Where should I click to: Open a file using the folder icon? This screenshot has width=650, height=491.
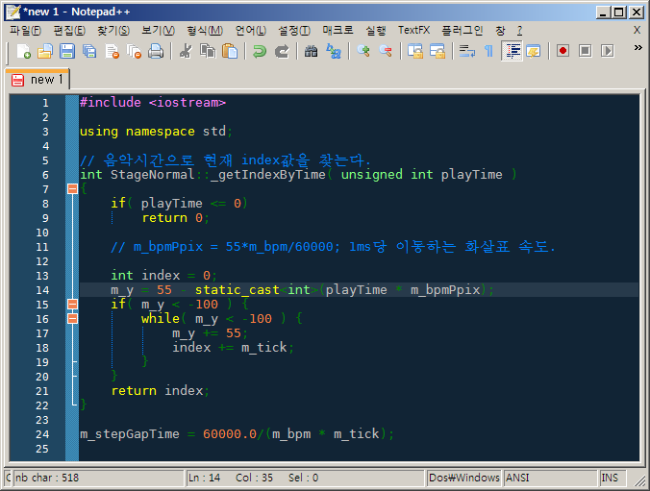(45, 51)
